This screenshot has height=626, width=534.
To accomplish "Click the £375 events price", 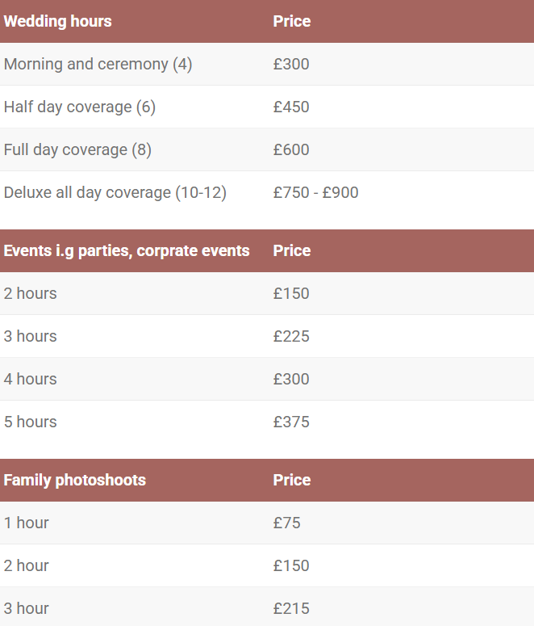I will [x=291, y=422].
